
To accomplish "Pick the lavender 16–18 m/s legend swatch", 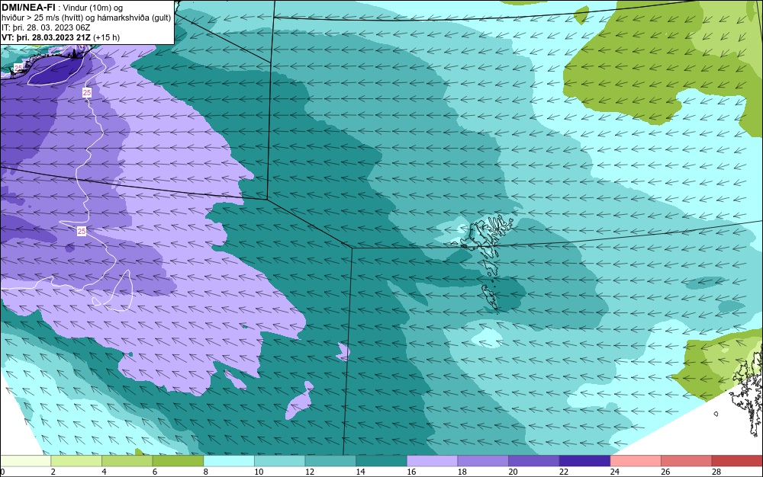I will point(432,461).
